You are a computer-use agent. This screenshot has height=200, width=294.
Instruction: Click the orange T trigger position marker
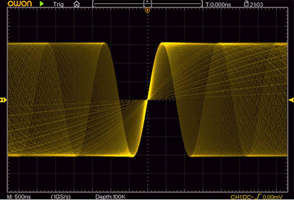click(148, 10)
